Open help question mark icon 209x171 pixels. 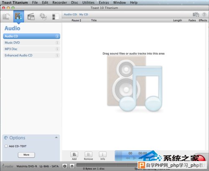coord(204,14)
